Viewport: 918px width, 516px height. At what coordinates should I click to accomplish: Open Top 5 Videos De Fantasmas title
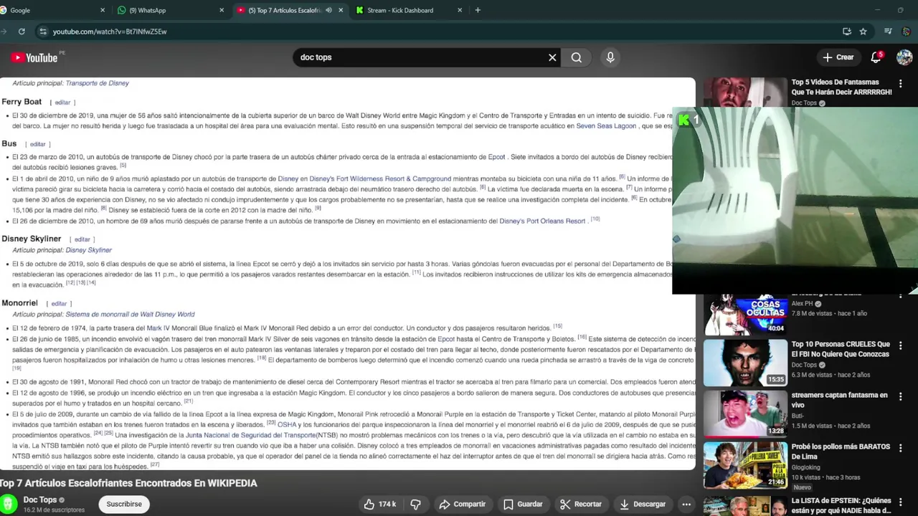[x=841, y=87]
